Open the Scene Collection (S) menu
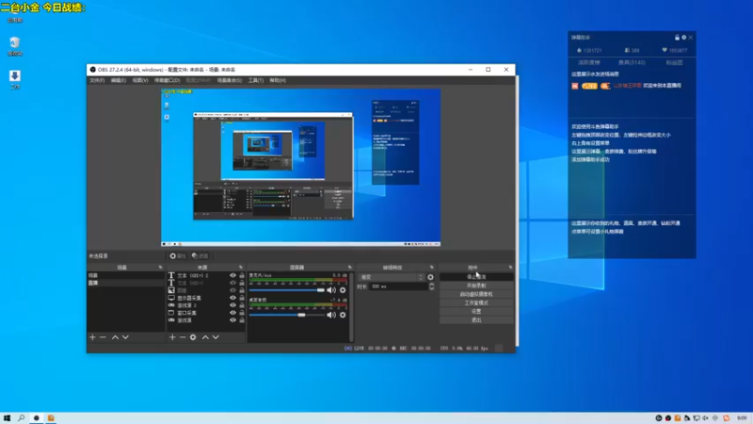This screenshot has height=424, width=753. tap(230, 80)
